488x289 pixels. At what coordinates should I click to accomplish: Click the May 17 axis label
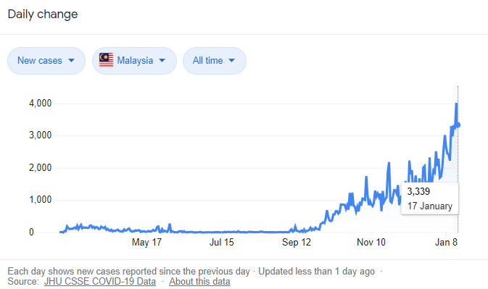pos(146,243)
